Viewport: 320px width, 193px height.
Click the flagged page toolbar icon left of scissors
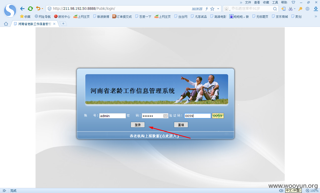[283, 9]
